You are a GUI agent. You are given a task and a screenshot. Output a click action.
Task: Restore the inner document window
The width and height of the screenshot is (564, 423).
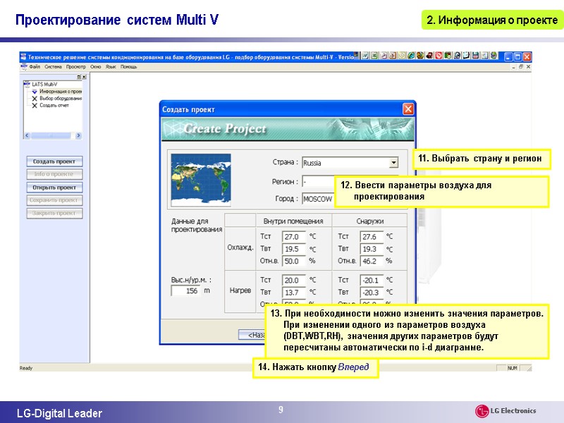(x=521, y=67)
